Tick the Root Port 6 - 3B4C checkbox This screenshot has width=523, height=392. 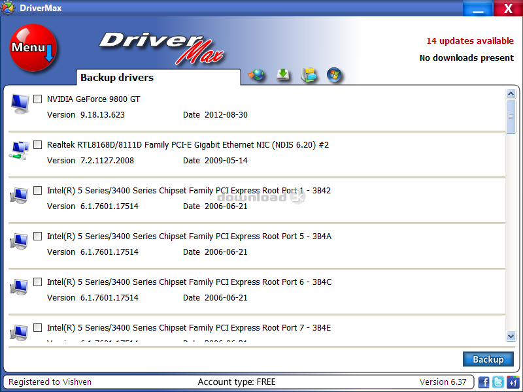pos(38,282)
